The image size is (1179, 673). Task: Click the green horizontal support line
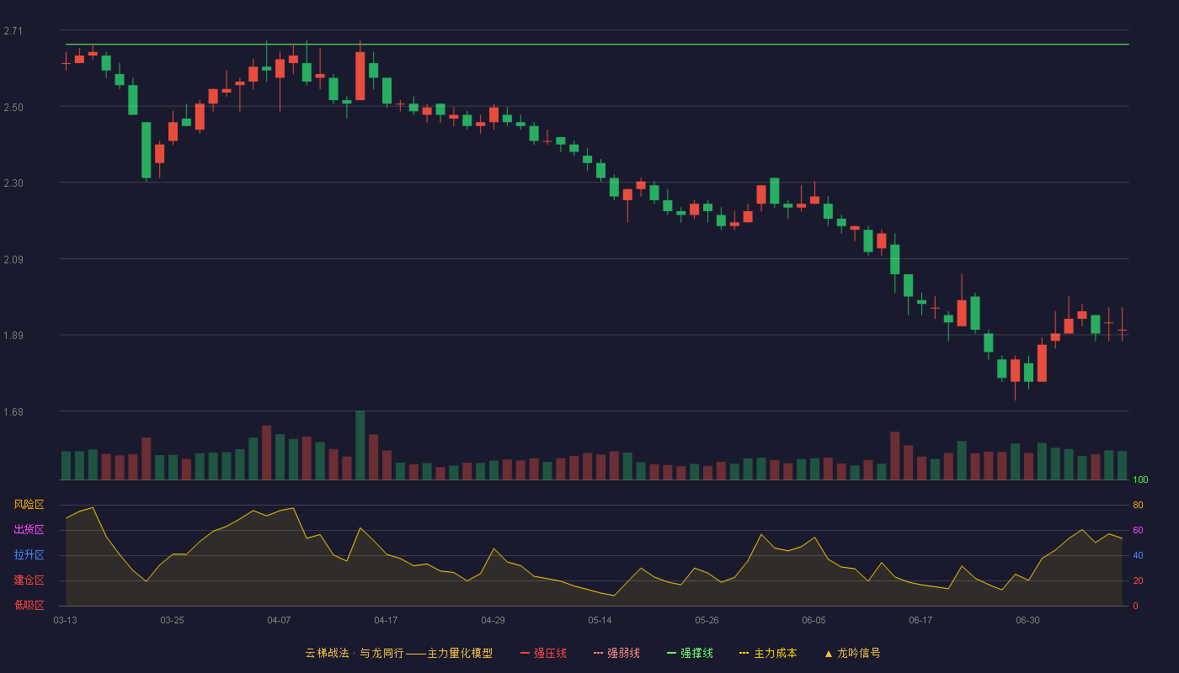[x=596, y=45]
